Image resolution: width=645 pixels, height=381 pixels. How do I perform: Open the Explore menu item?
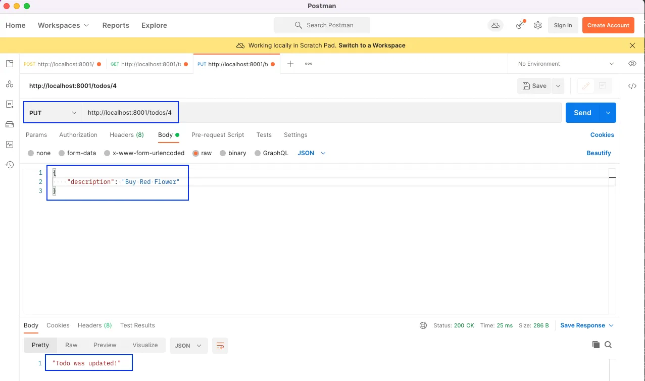(154, 25)
